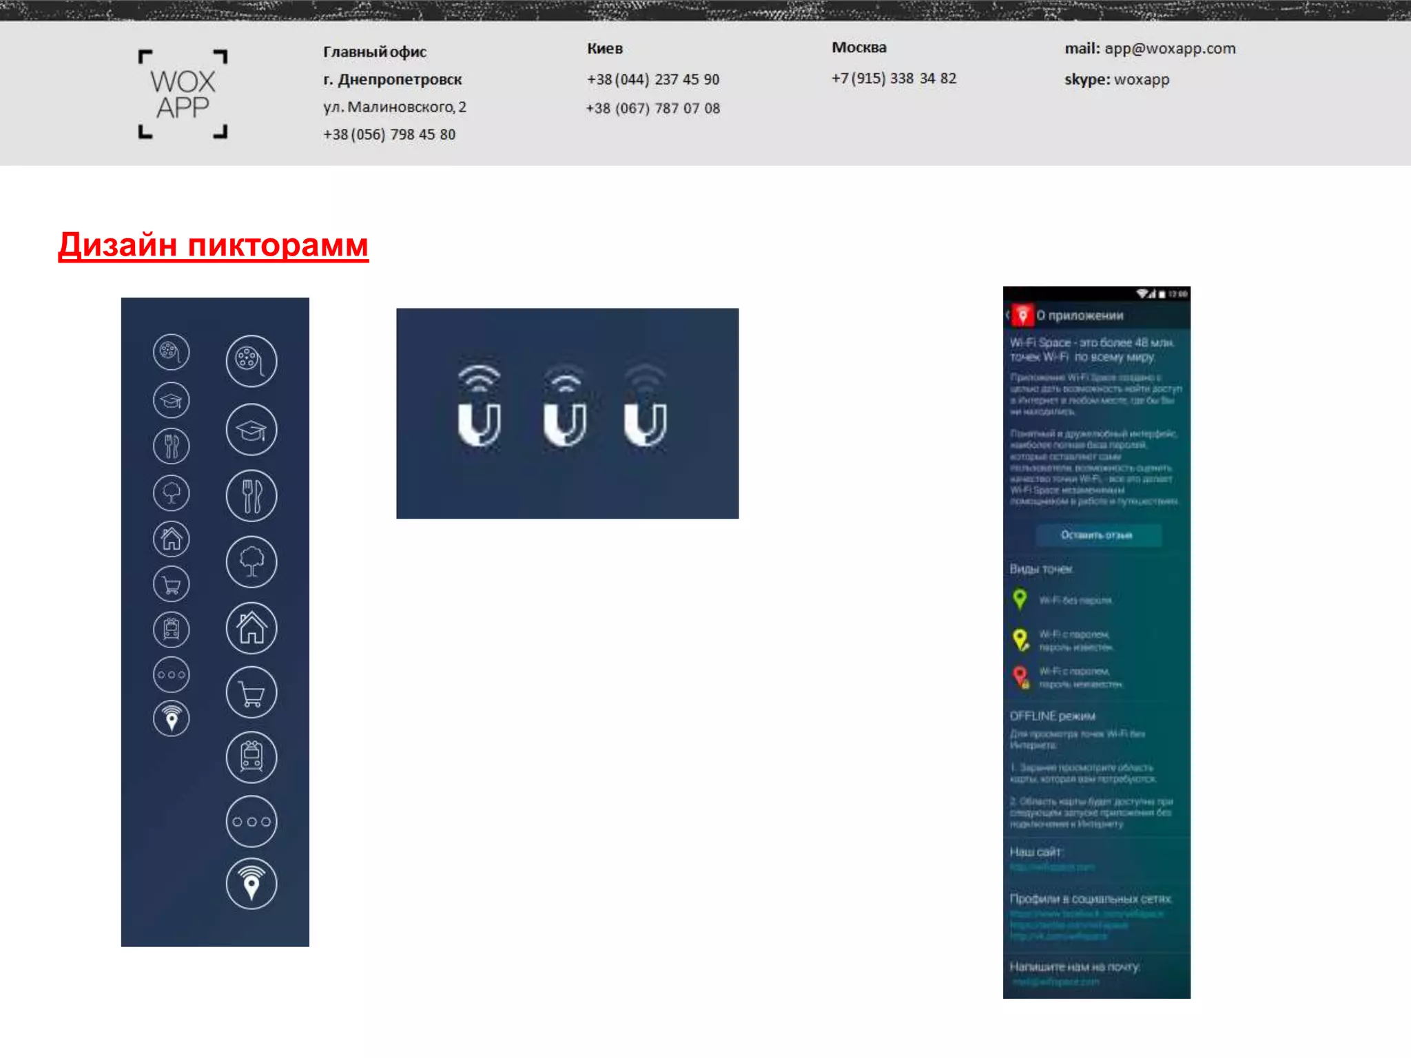The width and height of the screenshot is (1411, 1058).
Task: Click the small Wi-Fi location pin icon
Action: pos(171,719)
